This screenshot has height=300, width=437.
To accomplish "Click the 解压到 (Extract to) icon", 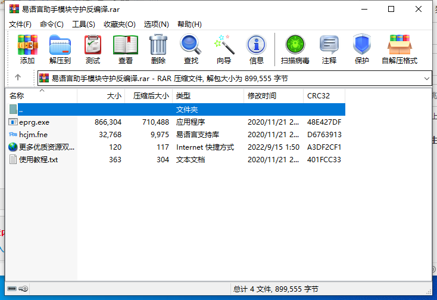I will pyautogui.click(x=60, y=45).
